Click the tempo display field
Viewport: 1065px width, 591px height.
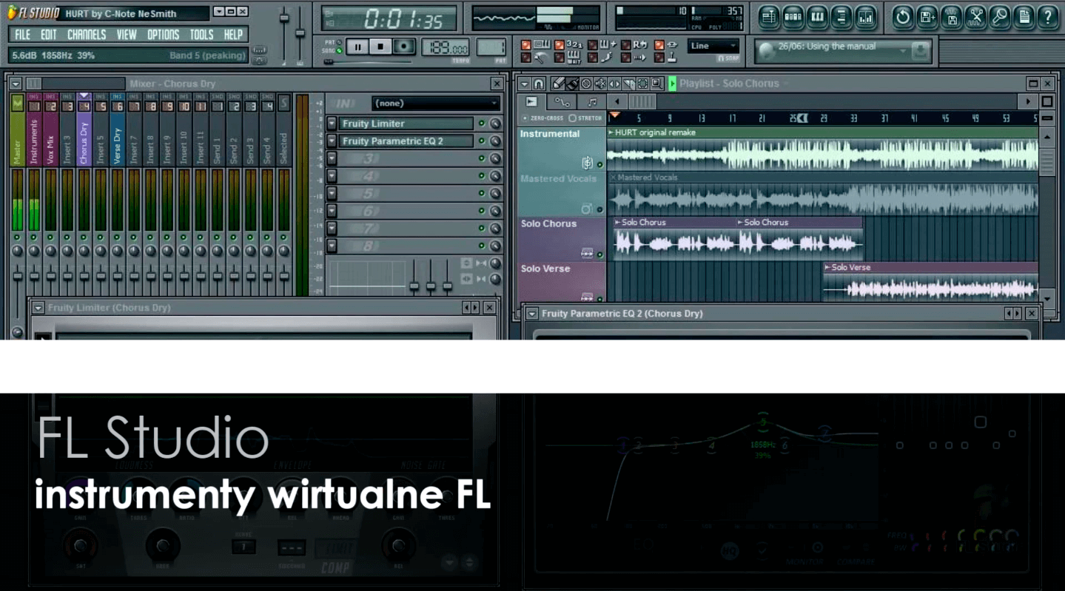pos(446,47)
